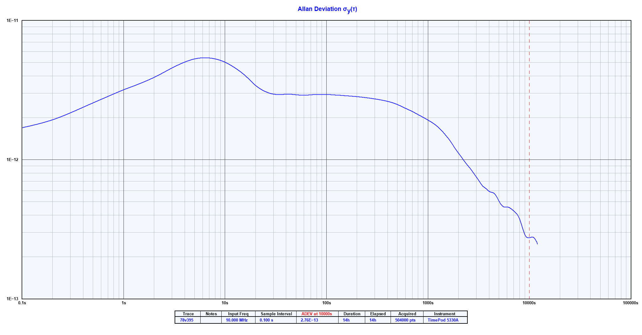642x335 pixels.
Task: Select the 0.100 s sample interval value
Action: coord(266,320)
